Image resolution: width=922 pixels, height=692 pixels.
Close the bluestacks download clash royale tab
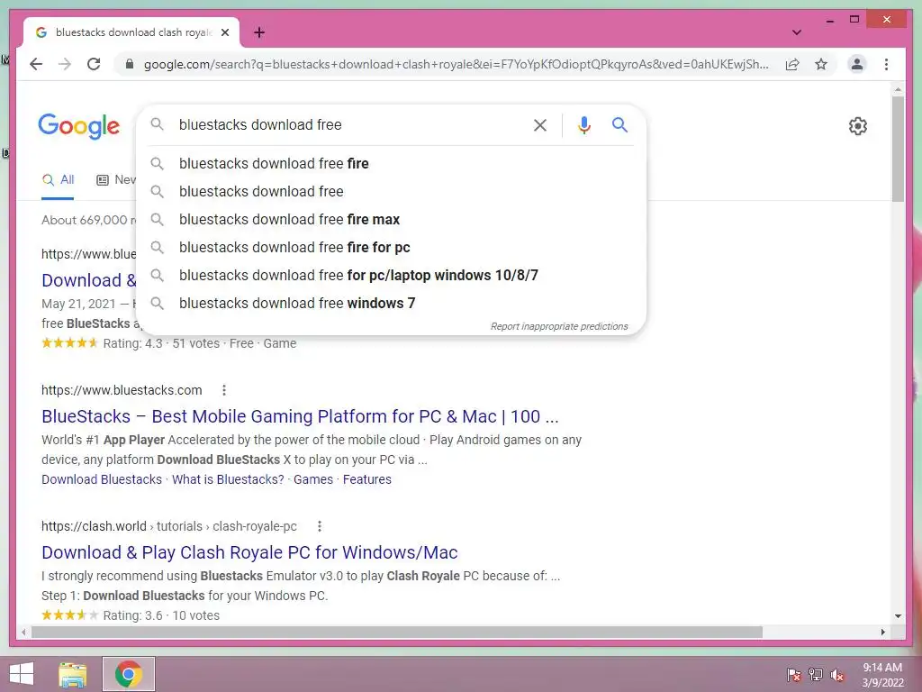click(224, 32)
